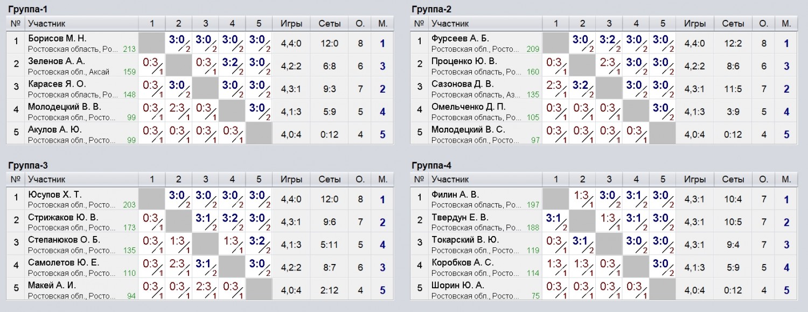The height and width of the screenshot is (312, 808).
Task: Select participant Борисов М. Н. in Группа-1
Action: pos(57,39)
